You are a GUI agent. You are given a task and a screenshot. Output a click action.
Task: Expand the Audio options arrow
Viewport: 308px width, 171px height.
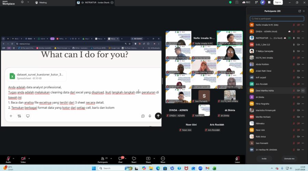pos(14,158)
